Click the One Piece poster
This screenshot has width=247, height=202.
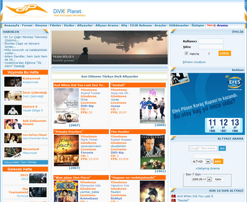[66, 191]
